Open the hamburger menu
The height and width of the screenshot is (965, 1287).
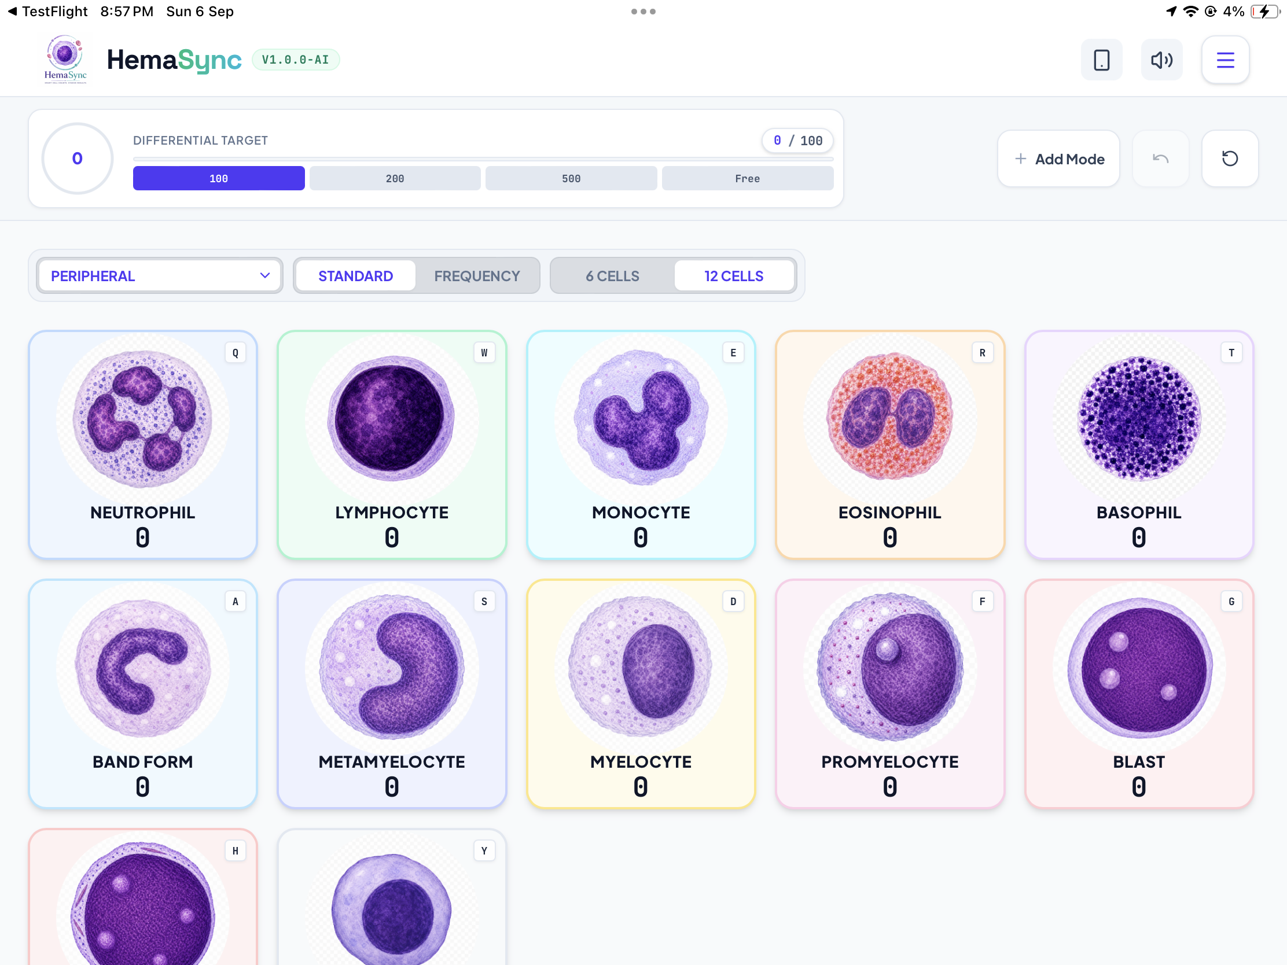pos(1225,60)
